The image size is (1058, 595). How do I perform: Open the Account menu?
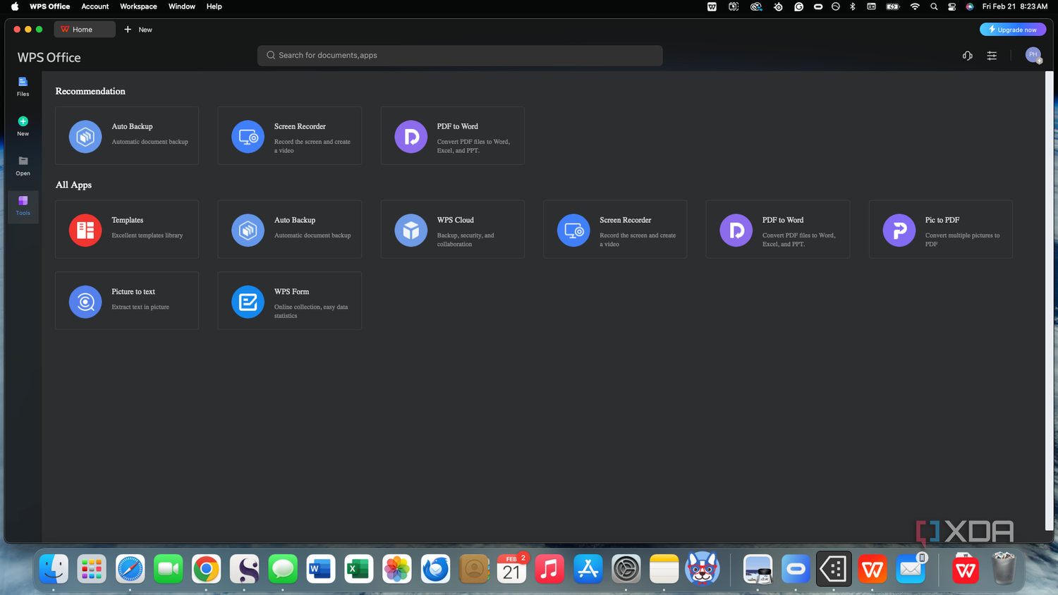95,6
